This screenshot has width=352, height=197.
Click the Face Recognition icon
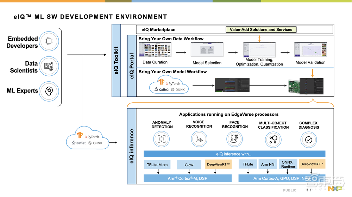[235, 139]
